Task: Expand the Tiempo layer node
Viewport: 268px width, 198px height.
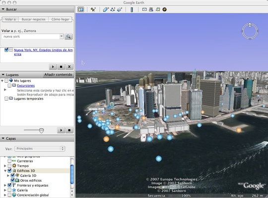Action: (x=5, y=166)
